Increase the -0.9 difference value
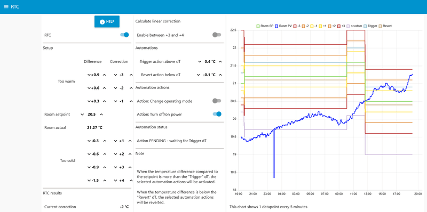The height and width of the screenshot is (212, 427). [104, 167]
